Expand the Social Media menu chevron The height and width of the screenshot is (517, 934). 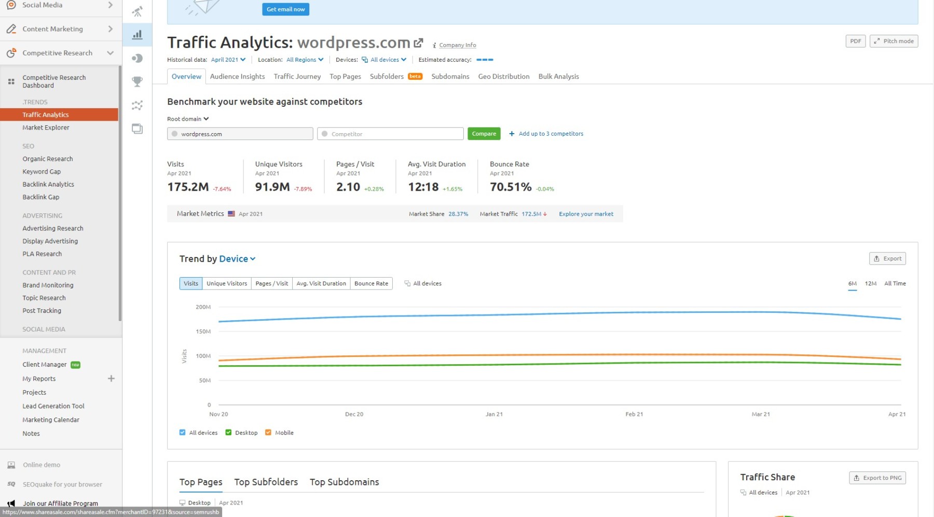coord(110,5)
